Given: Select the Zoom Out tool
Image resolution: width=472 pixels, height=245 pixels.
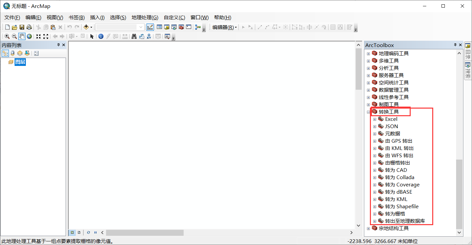Looking at the screenshot, I should click(14, 36).
